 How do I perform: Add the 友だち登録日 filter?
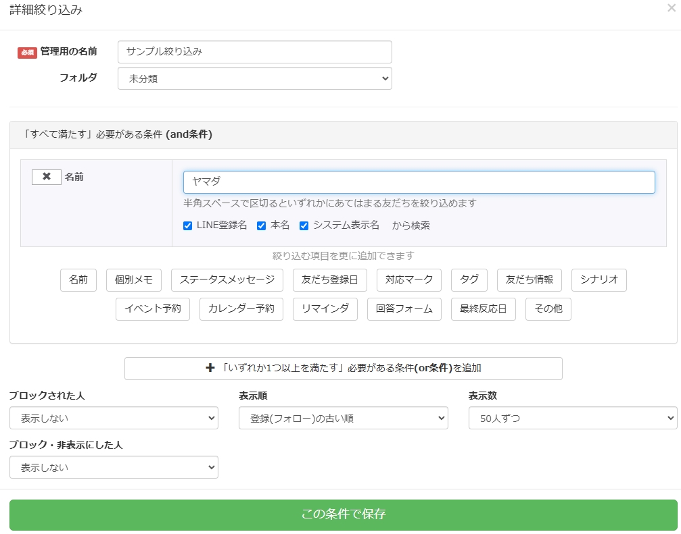[330, 279]
